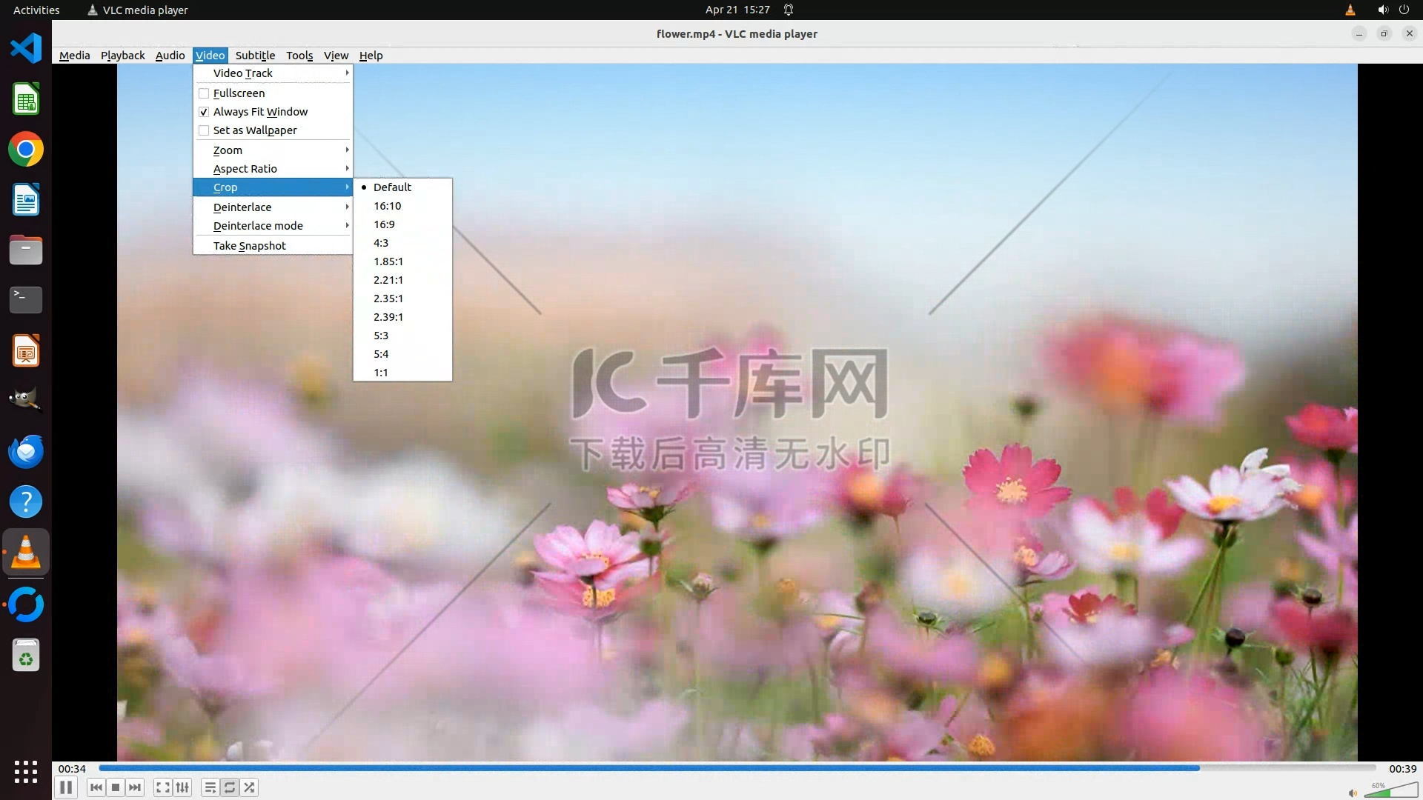Open Thunderbird from the dock
Screen dimensions: 1423x800
pyautogui.click(x=26, y=451)
